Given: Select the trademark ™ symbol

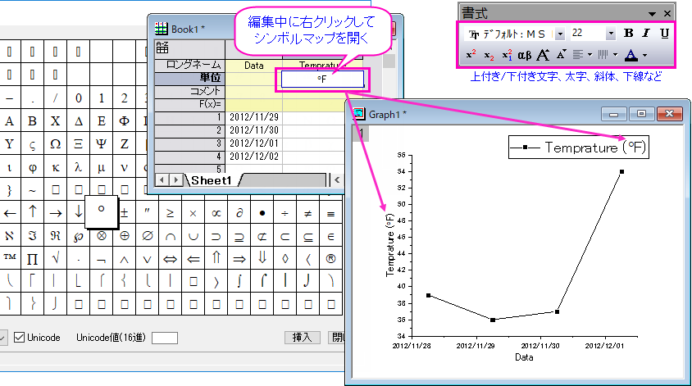Looking at the screenshot, I should 10,259.
